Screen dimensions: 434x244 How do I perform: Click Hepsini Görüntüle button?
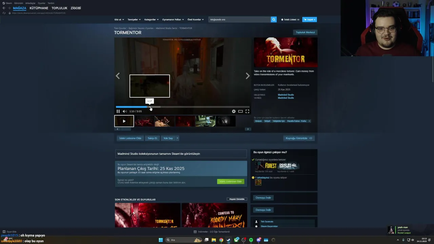[237, 199]
